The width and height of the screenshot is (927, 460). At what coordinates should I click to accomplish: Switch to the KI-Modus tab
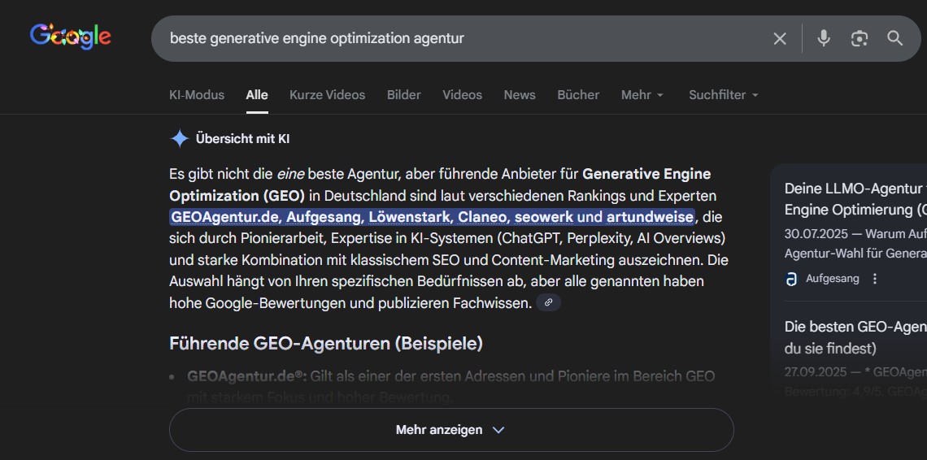coord(197,95)
